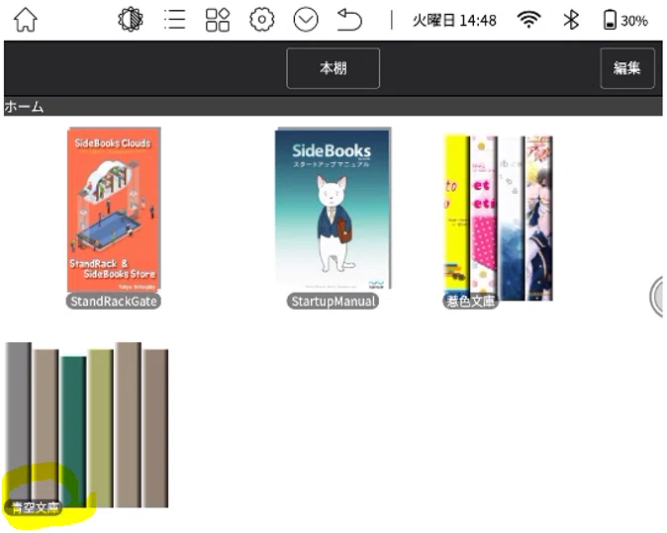
Task: Click the 編集 edit button
Action: (627, 68)
